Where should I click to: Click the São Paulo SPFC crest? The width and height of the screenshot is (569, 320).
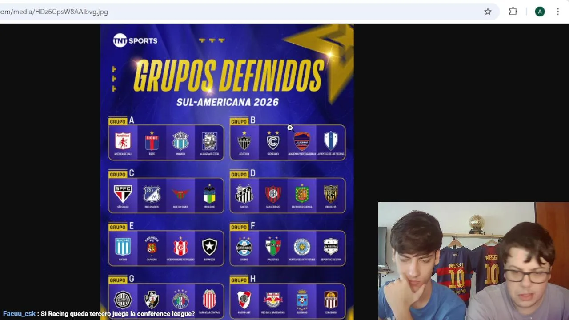click(x=123, y=194)
